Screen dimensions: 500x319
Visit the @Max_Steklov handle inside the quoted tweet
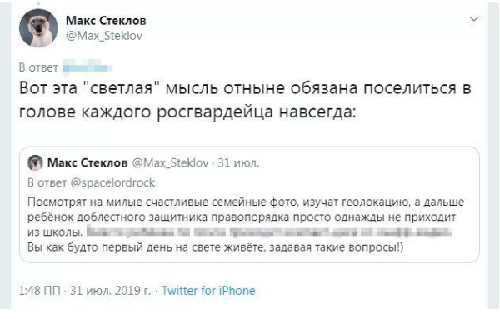(170, 163)
